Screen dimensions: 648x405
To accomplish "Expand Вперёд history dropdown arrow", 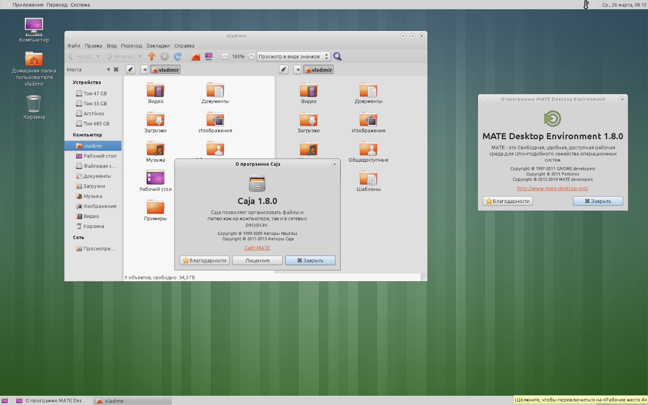I will [x=140, y=56].
